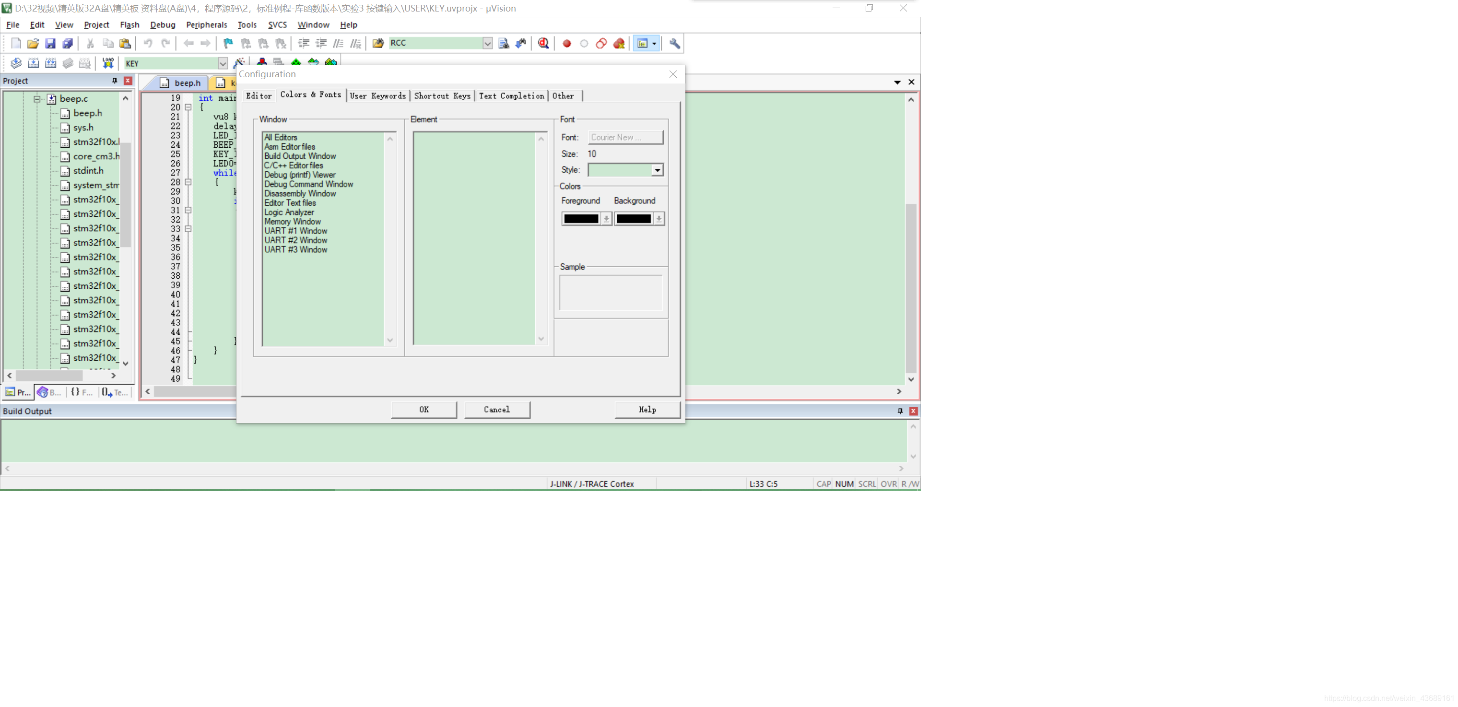Open the RCC search combo dropdown arrow
The height and width of the screenshot is (707, 1458).
click(487, 43)
